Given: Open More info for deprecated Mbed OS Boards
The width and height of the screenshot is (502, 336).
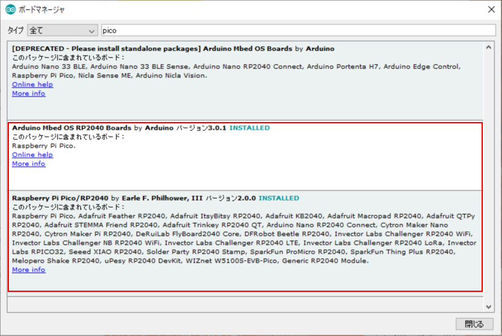Looking at the screenshot, I should [29, 93].
